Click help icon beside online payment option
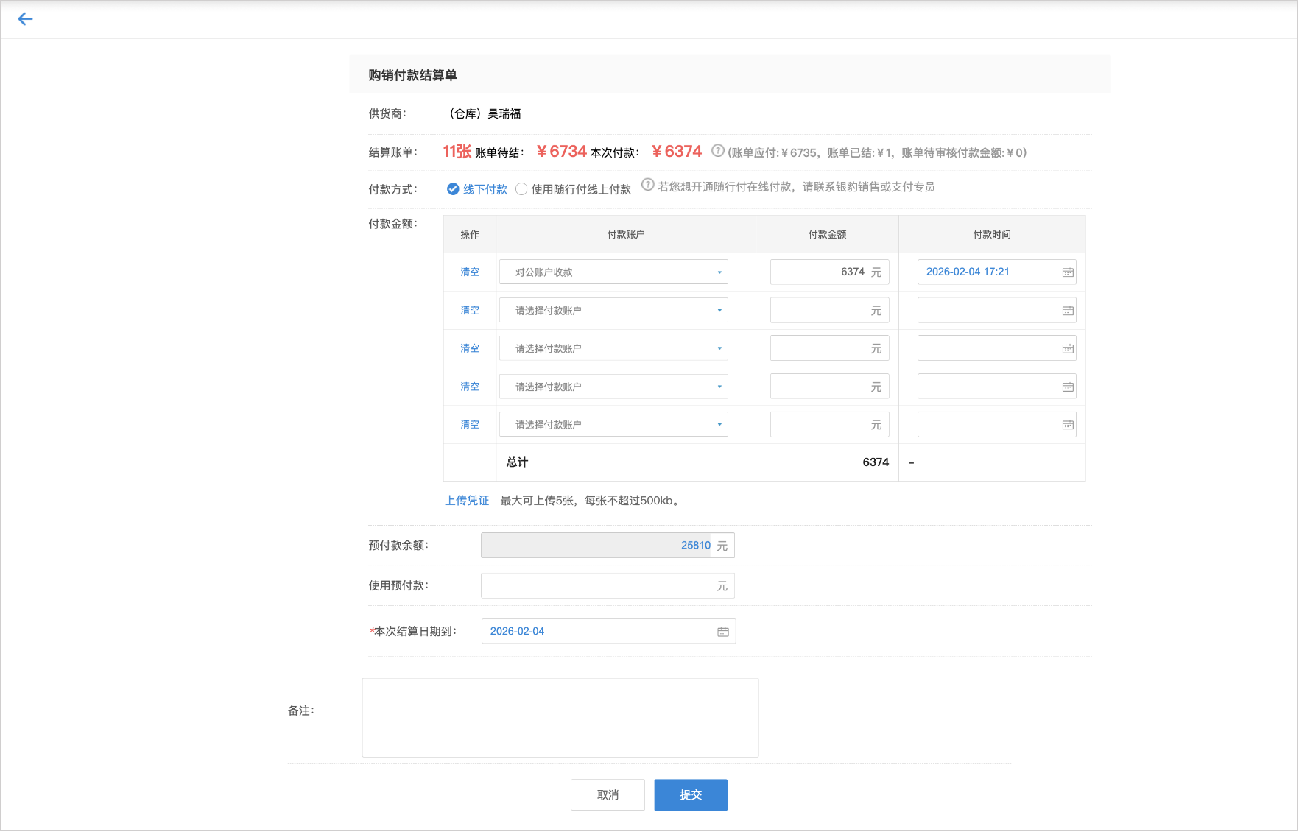The image size is (1299, 832). point(647,185)
